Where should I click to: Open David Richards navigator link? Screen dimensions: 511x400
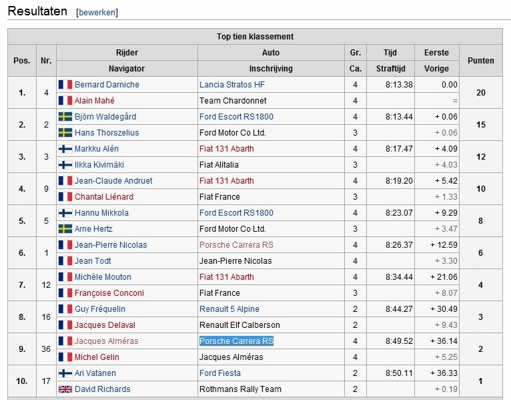point(102,389)
